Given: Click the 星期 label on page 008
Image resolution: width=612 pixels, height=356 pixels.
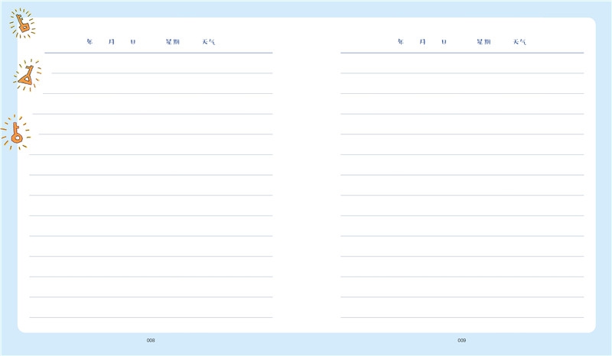Looking at the screenshot, I should pos(173,42).
